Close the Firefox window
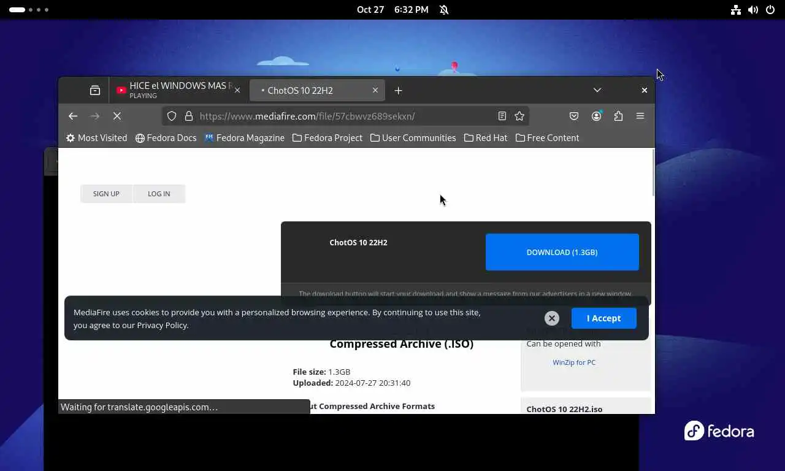 point(644,90)
